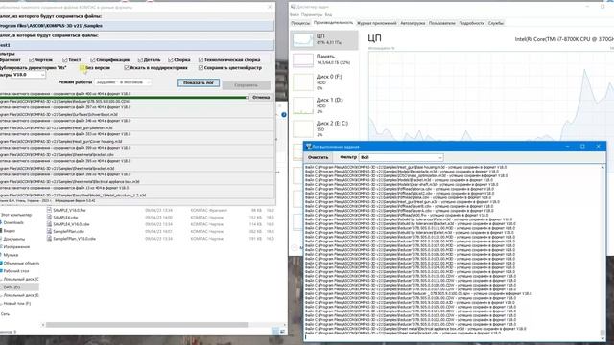The height and width of the screenshot is (345, 614).
Task: Click the SAMPLE4.cdw file icon
Action: tap(49, 218)
